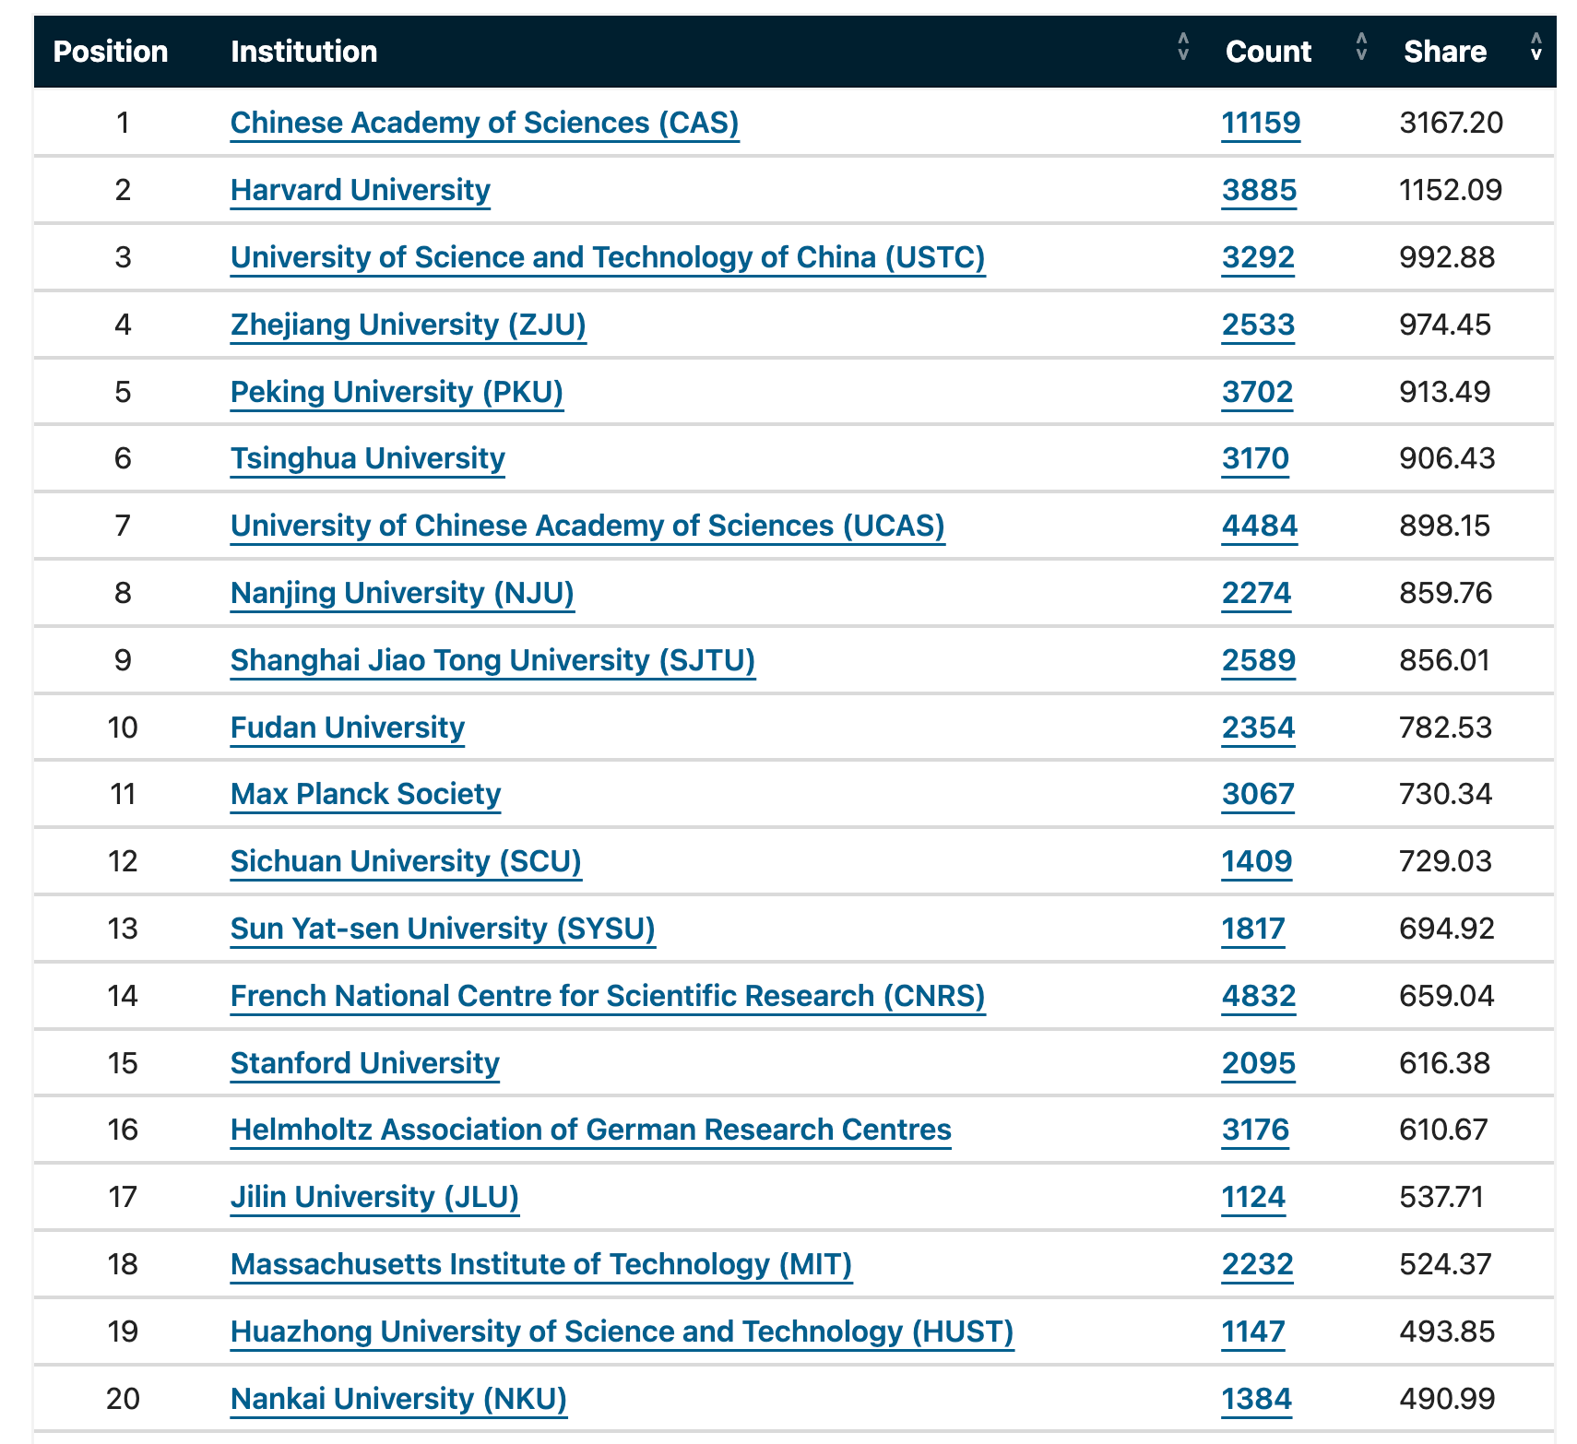
Task: Open Jilin University (JLU) link
Action: tap(374, 1197)
